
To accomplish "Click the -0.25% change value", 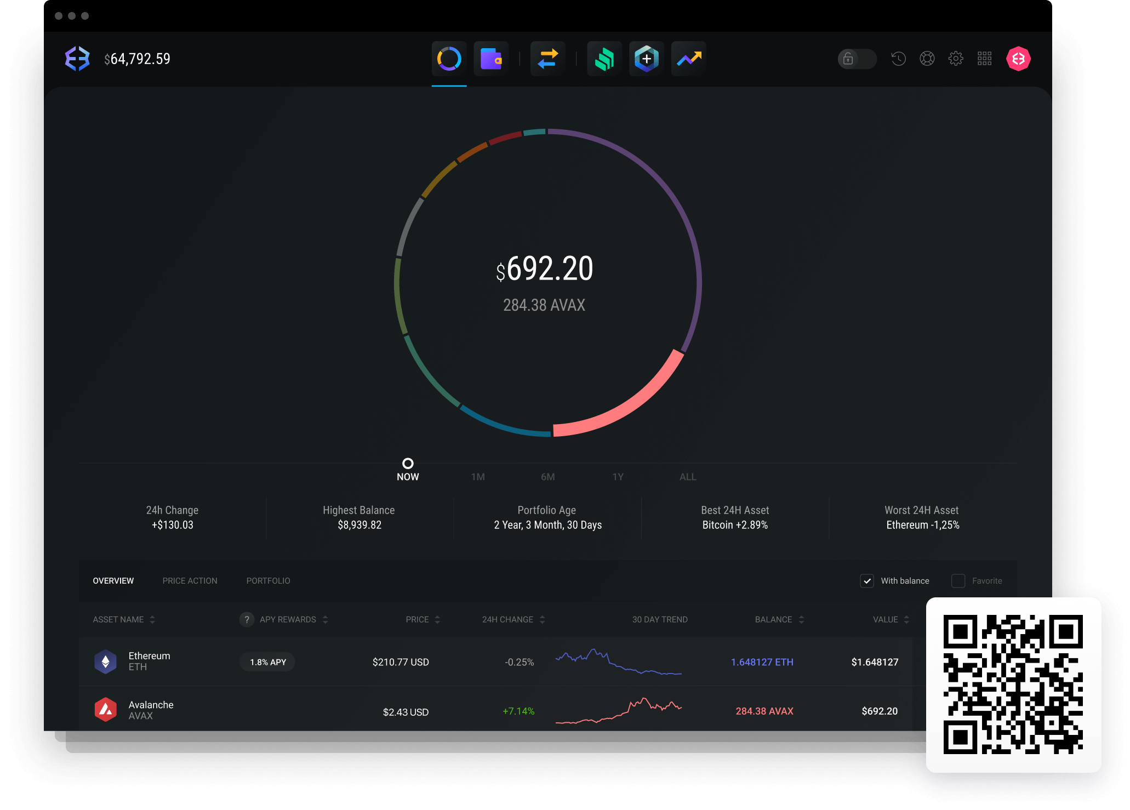I will pos(519,662).
